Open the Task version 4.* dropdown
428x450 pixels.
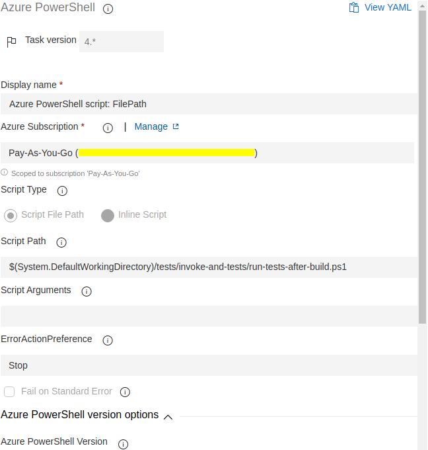122,42
